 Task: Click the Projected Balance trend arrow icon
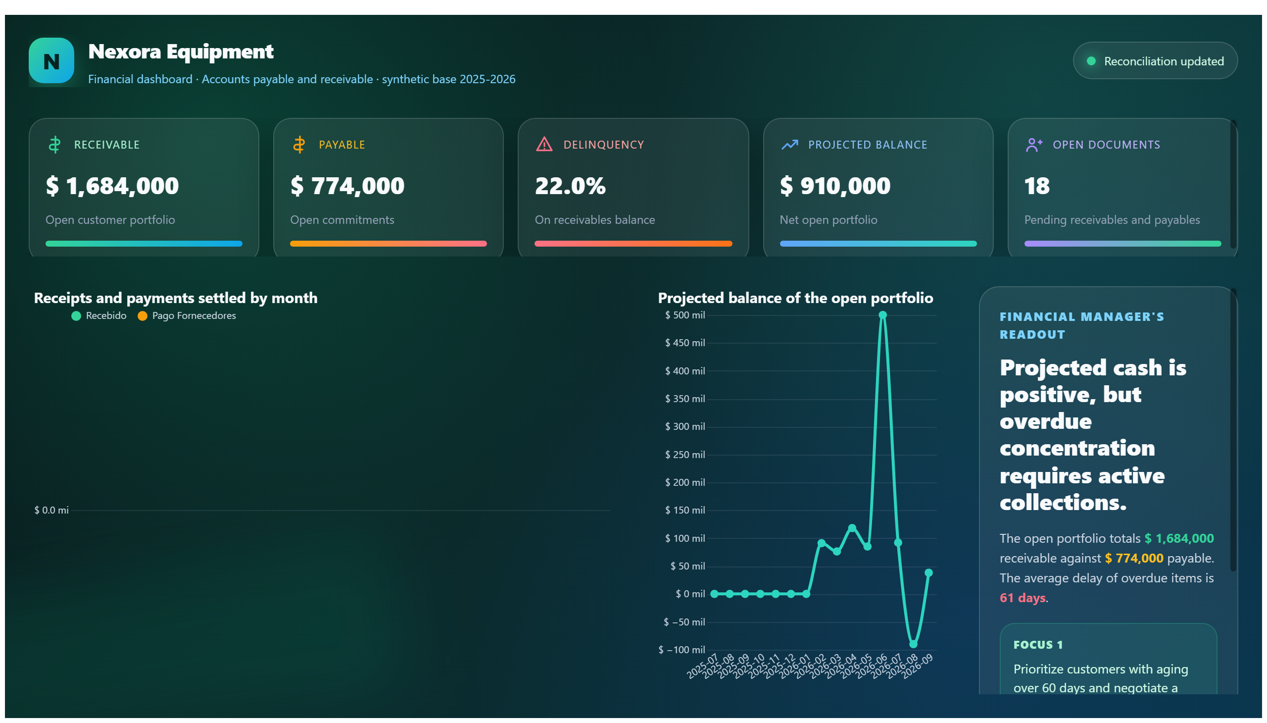pos(789,145)
